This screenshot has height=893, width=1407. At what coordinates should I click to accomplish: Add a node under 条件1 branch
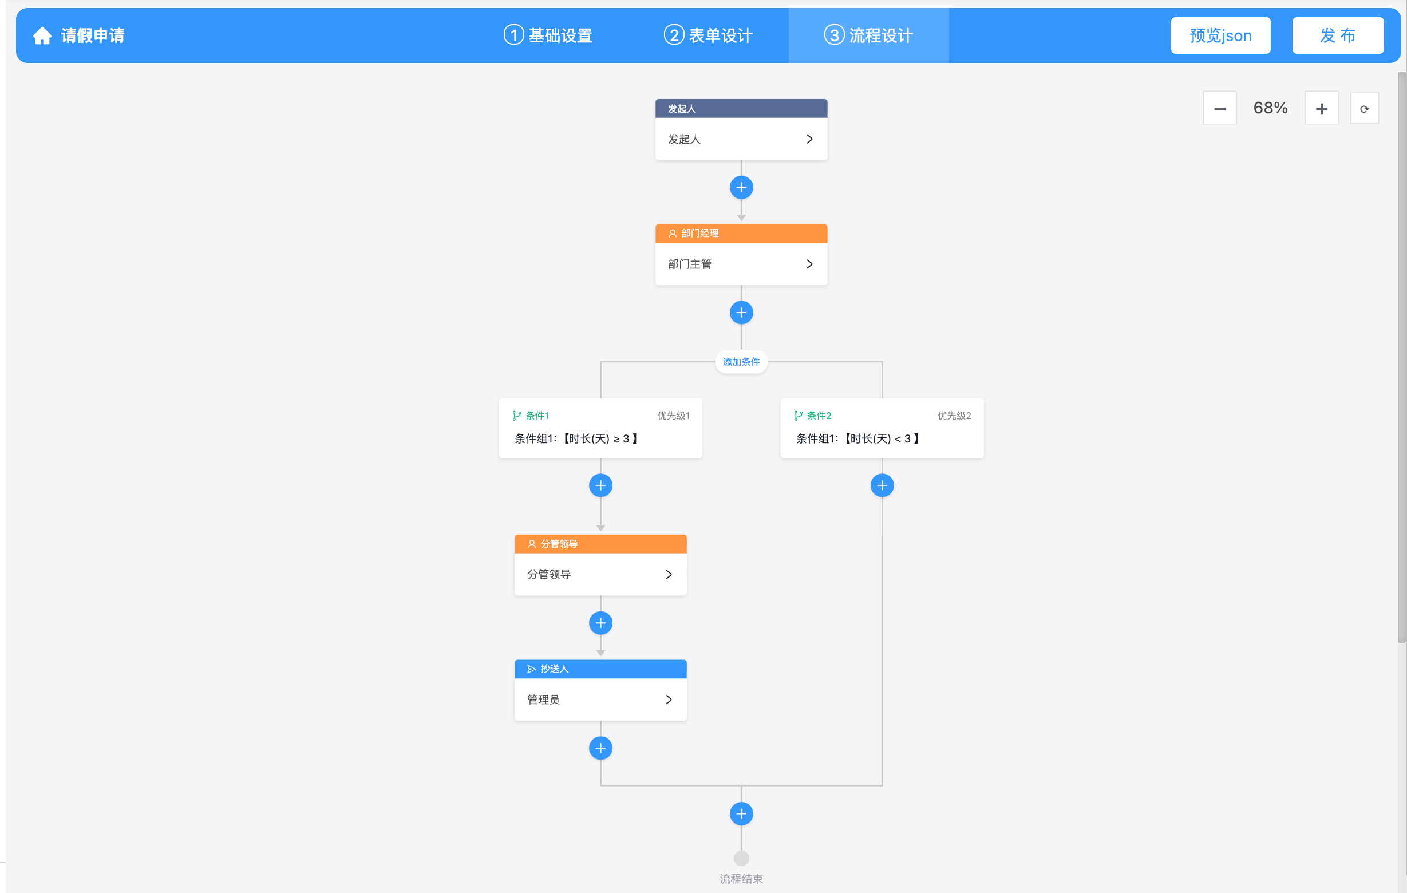pyautogui.click(x=600, y=485)
